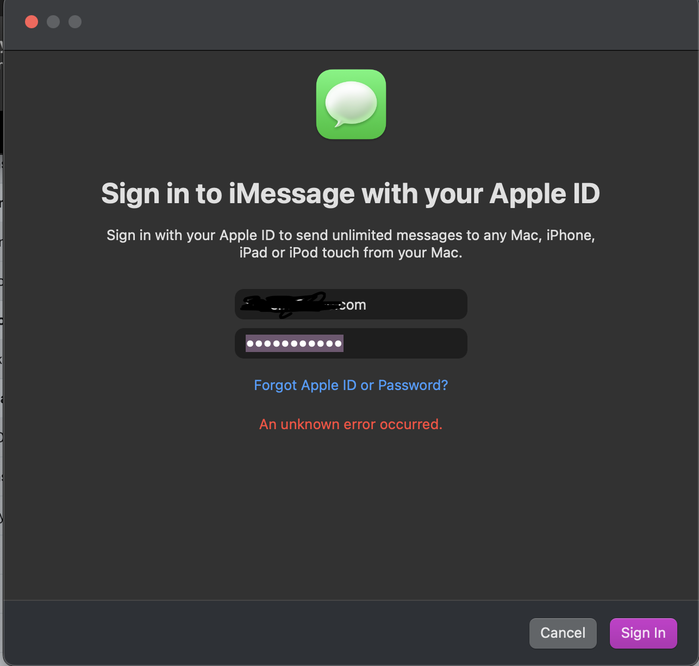
Task: Click the background window strip at left edge
Action: [2, 326]
